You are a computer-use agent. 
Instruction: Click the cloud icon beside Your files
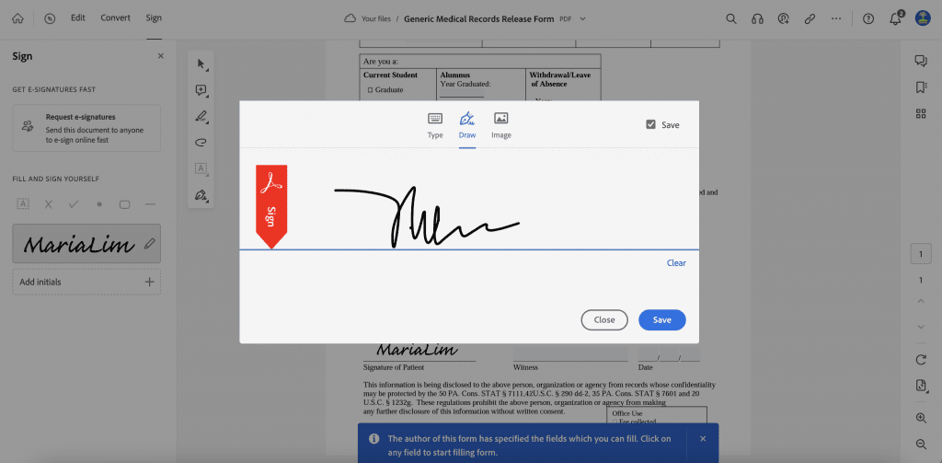pyautogui.click(x=350, y=18)
